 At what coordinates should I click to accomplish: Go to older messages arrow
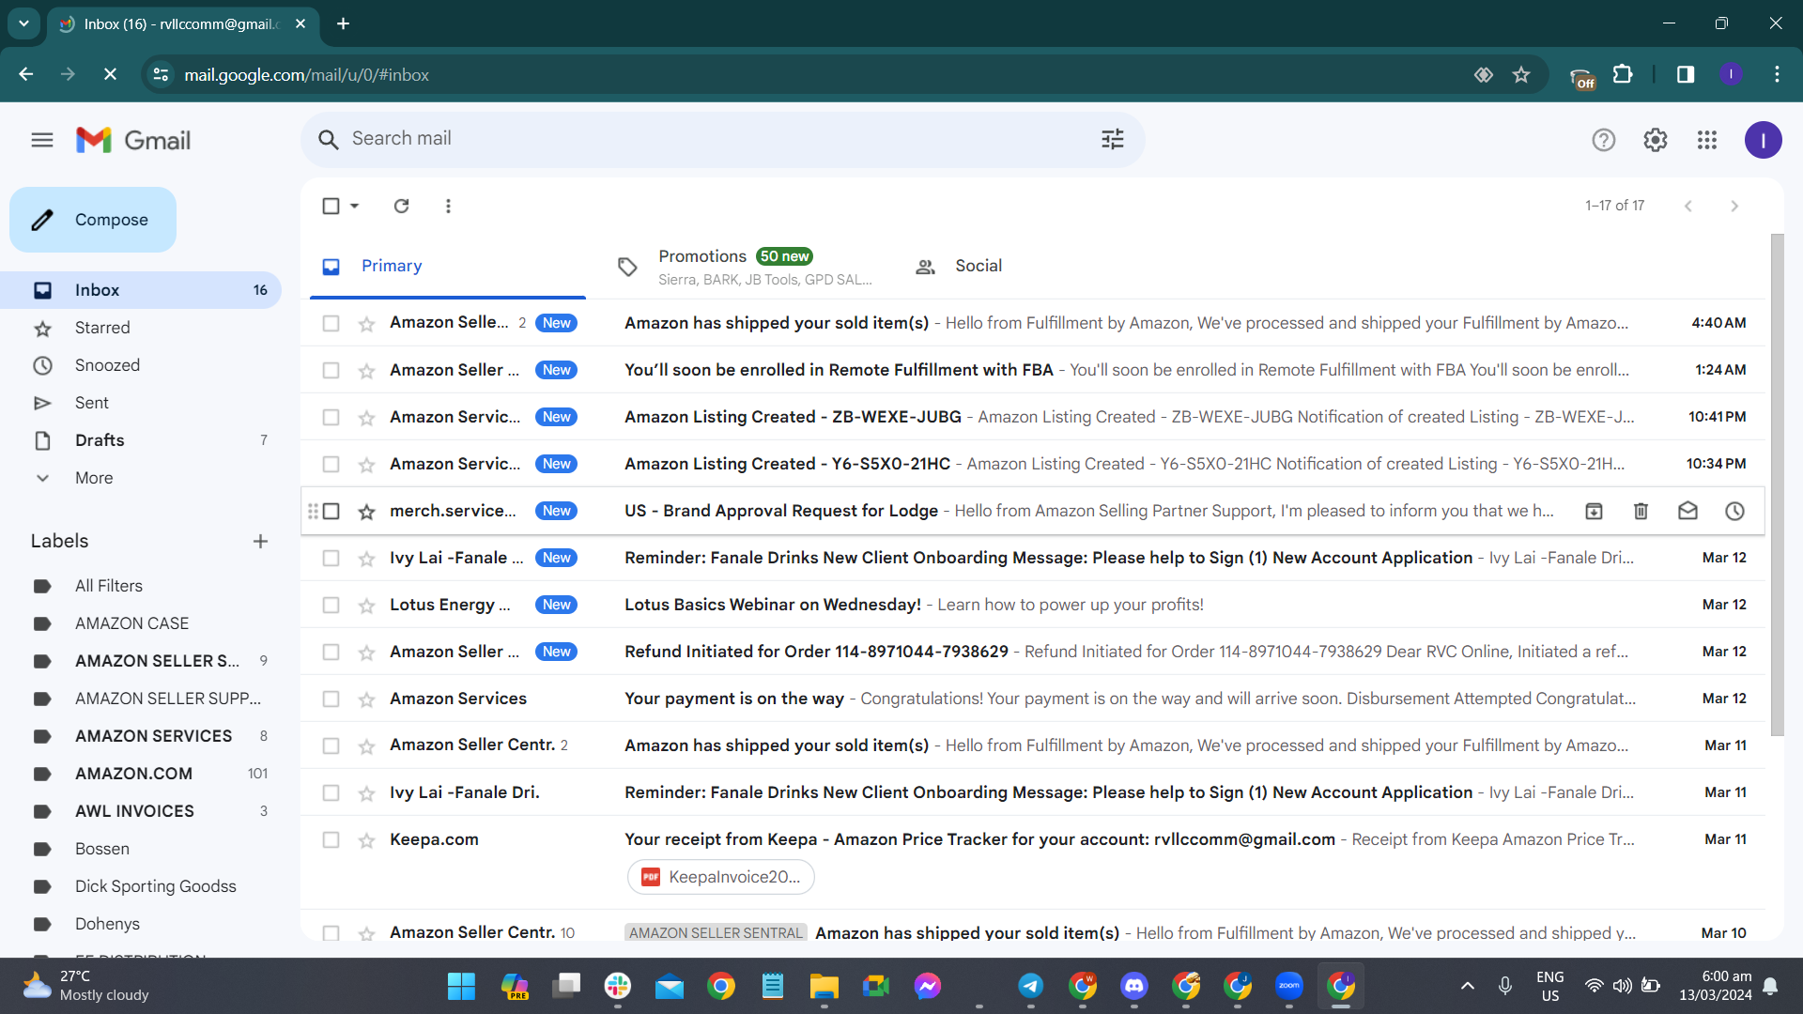point(1734,206)
